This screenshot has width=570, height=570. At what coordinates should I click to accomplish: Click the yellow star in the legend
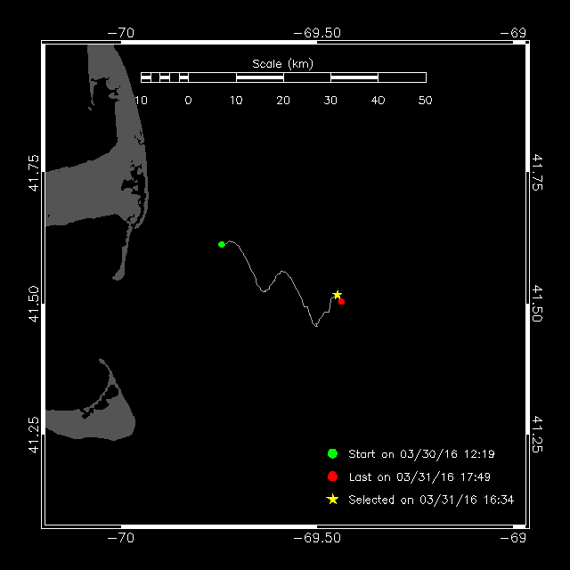pos(332,500)
